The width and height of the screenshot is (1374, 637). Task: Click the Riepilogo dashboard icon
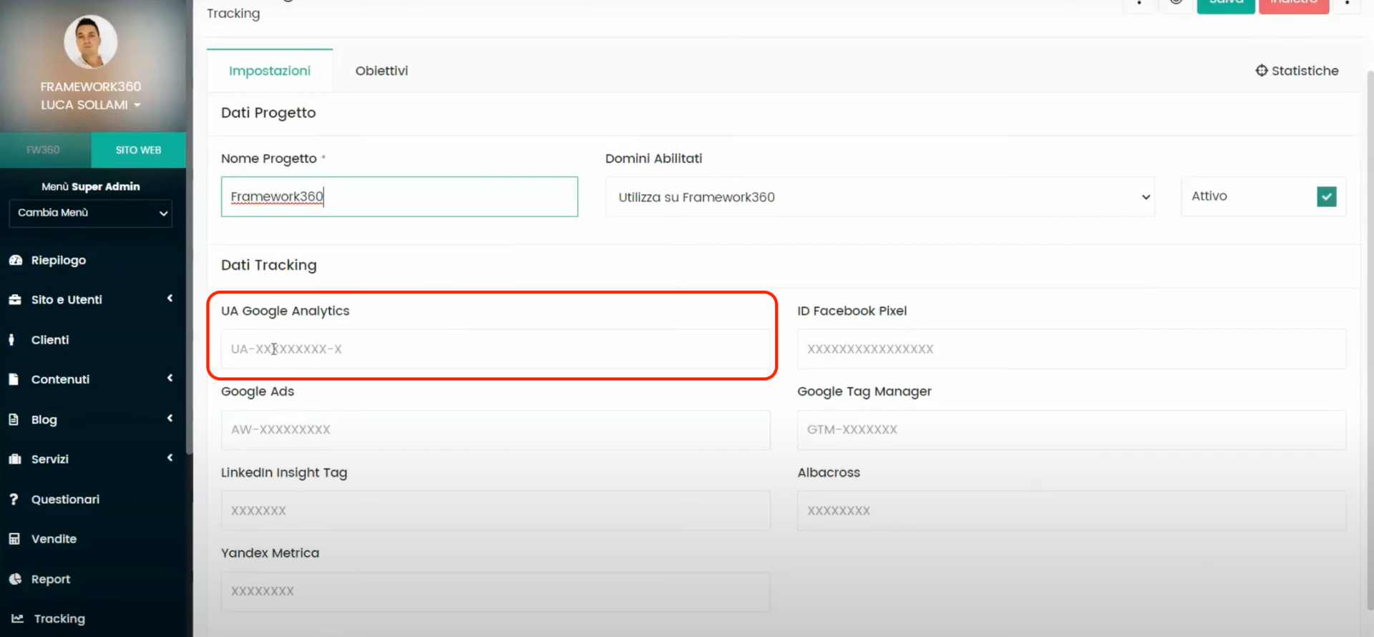(x=15, y=261)
